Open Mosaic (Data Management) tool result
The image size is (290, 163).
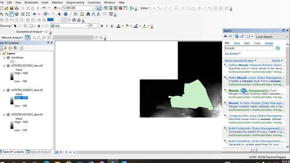(x=253, y=91)
